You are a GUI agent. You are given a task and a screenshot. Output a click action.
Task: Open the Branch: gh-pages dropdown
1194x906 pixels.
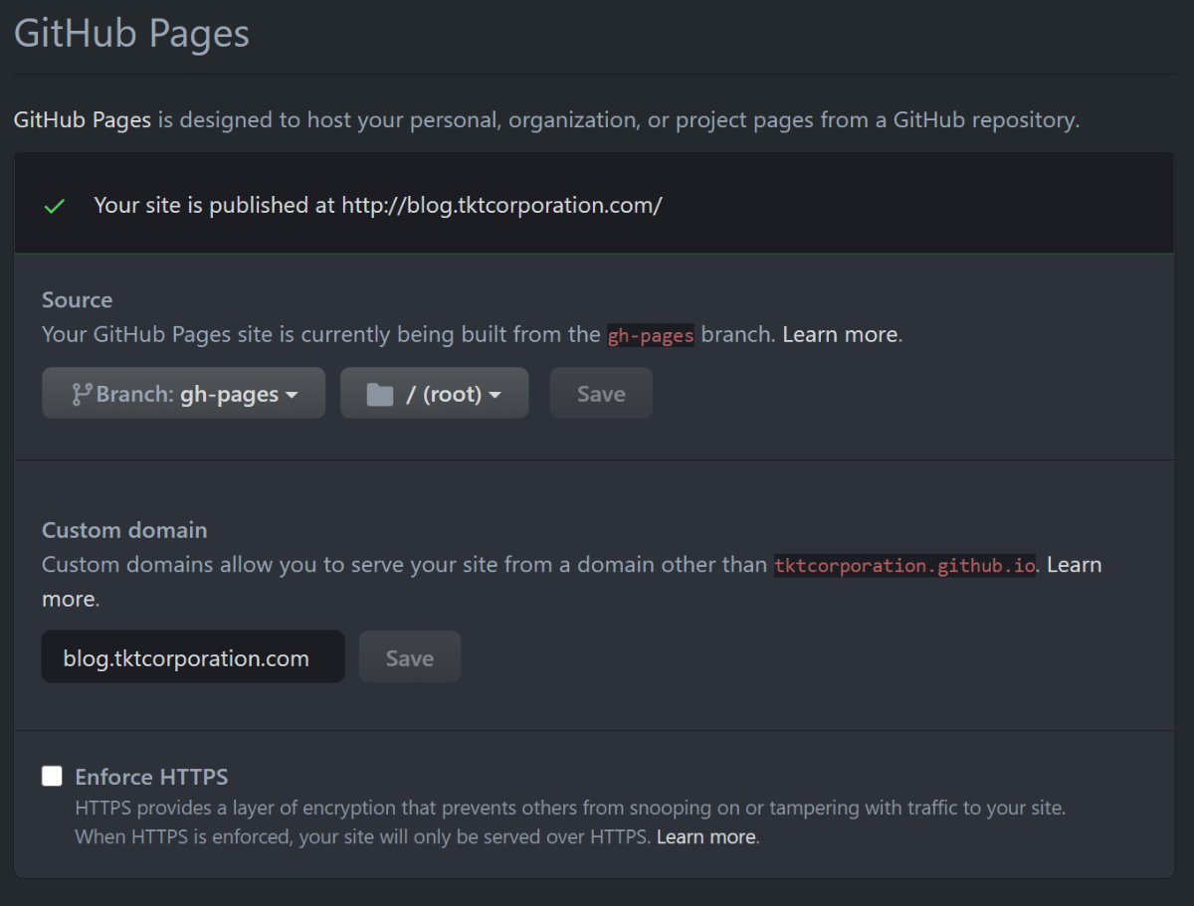point(183,394)
